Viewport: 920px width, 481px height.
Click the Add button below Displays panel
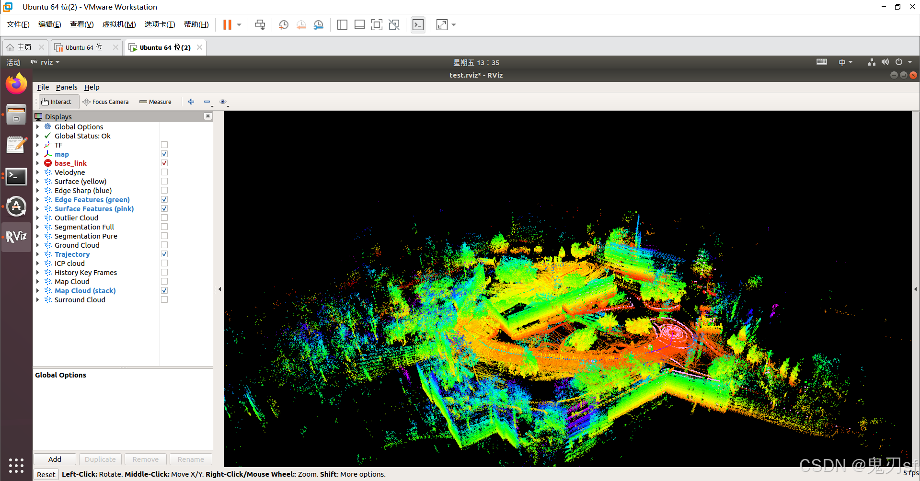[54, 459]
